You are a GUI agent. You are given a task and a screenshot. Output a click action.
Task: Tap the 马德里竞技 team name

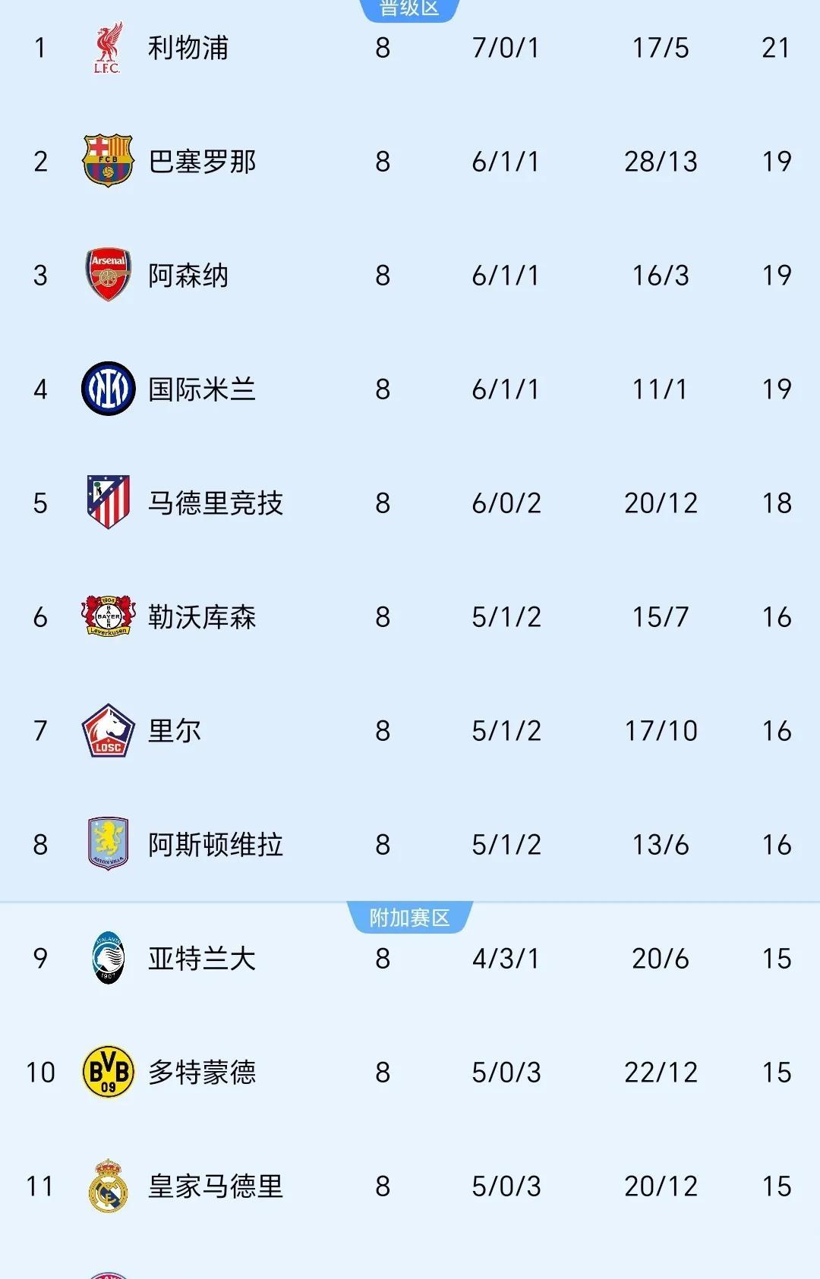(216, 502)
